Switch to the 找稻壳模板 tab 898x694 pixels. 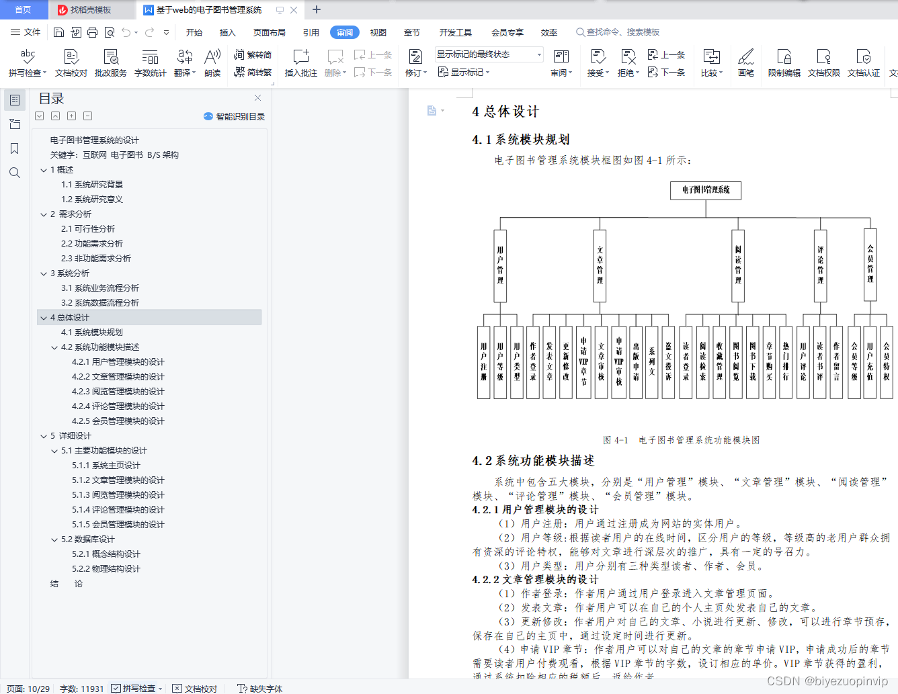(x=91, y=10)
